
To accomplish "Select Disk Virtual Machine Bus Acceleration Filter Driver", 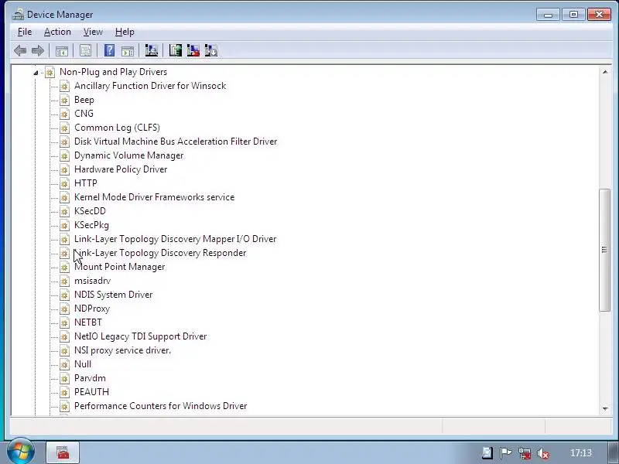I will pyautogui.click(x=176, y=142).
